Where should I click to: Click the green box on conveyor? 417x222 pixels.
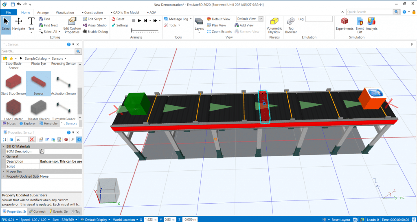pyautogui.click(x=138, y=104)
